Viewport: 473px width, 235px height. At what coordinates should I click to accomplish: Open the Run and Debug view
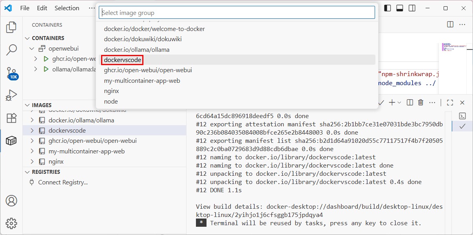click(11, 95)
